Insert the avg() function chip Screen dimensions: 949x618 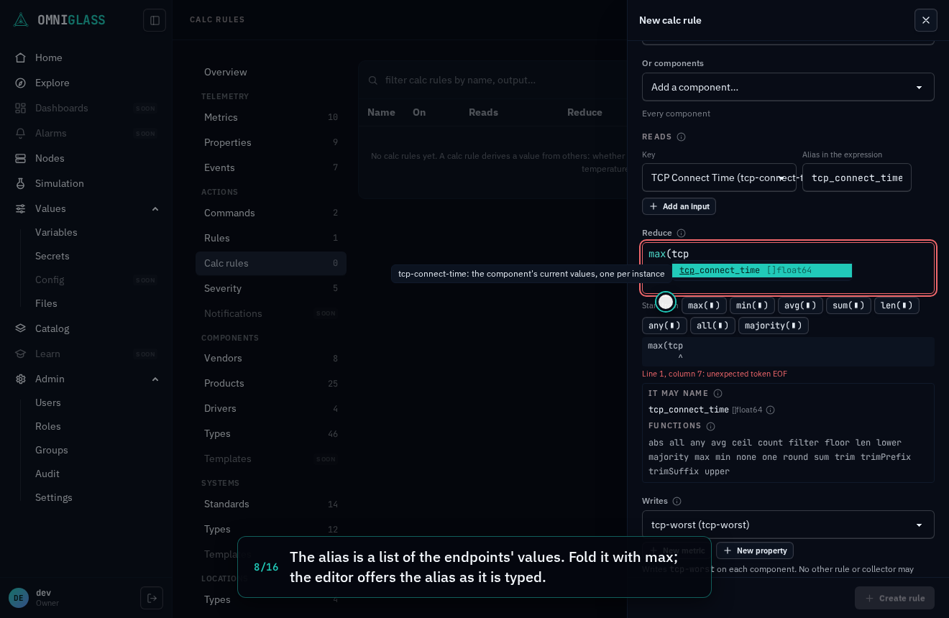[800, 305]
